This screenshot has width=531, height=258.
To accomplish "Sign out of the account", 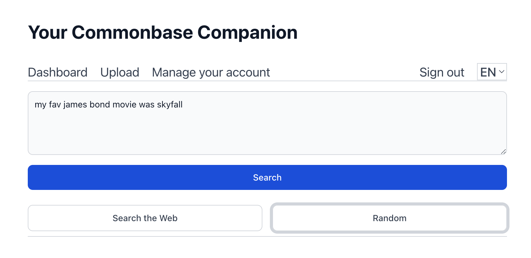I will click(x=442, y=72).
